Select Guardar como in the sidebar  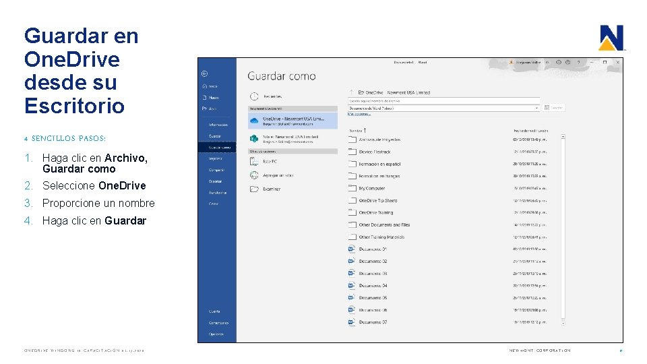217,148
